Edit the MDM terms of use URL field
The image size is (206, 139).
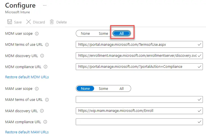[139, 45]
